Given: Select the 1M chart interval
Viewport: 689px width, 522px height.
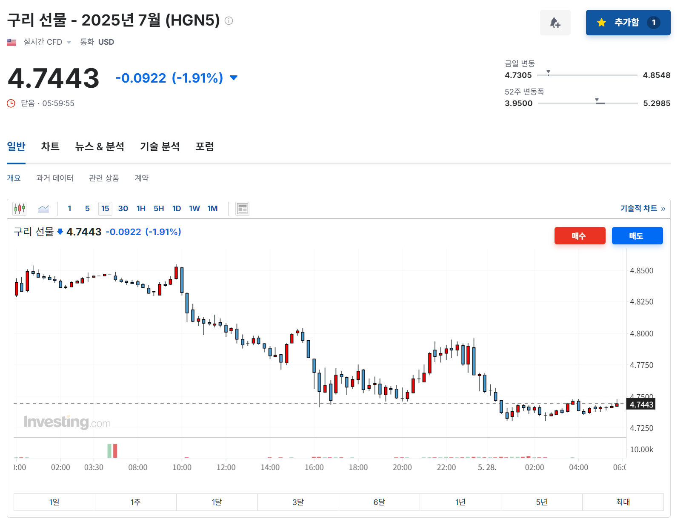Looking at the screenshot, I should tap(212, 209).
